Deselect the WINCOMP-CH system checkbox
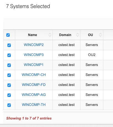Image resolution: width=113 pixels, height=127 pixels. tap(9, 75)
